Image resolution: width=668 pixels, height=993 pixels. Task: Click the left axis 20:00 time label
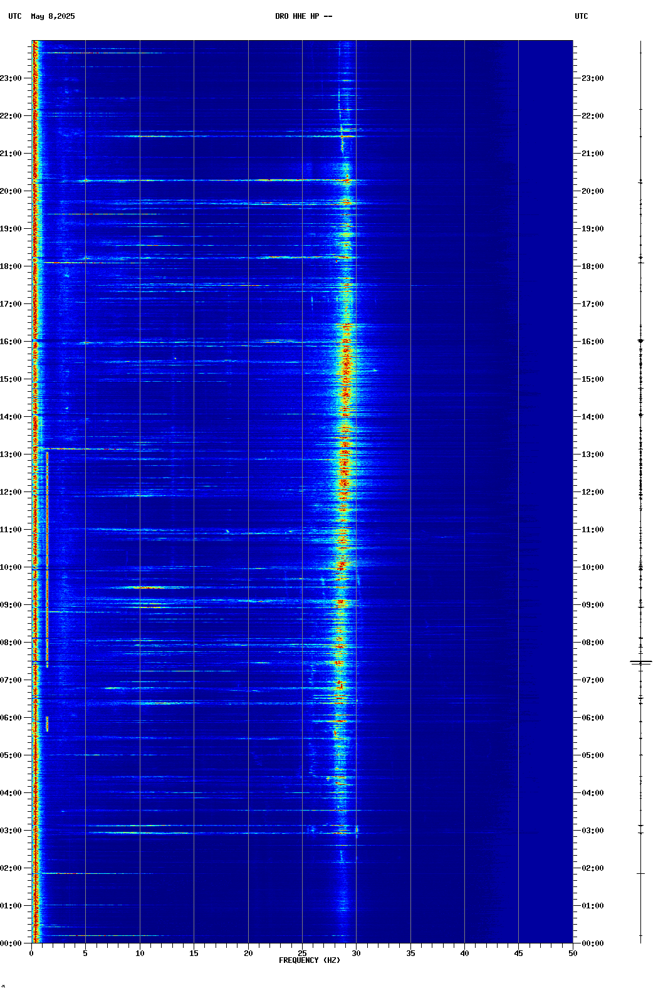click(11, 191)
